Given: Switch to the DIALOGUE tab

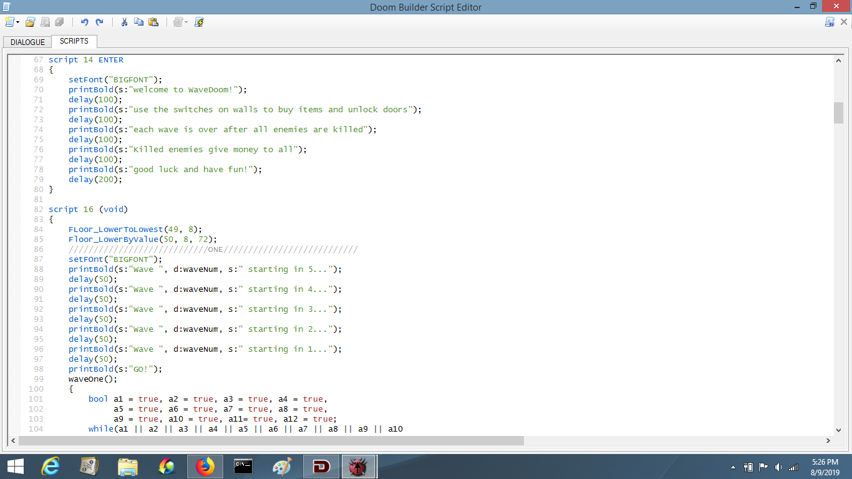Looking at the screenshot, I should [27, 42].
